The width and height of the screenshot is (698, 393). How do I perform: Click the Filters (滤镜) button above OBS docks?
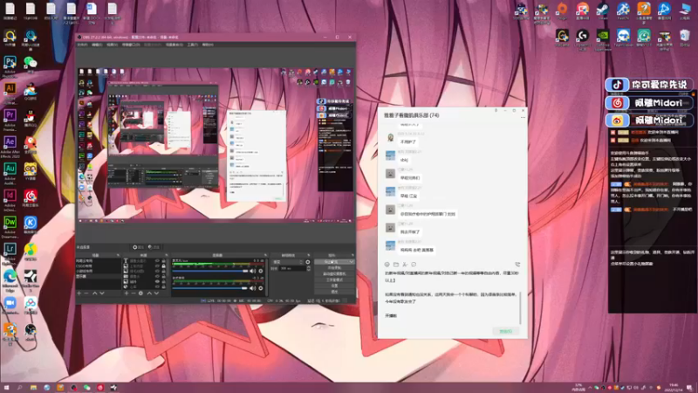tap(155, 247)
